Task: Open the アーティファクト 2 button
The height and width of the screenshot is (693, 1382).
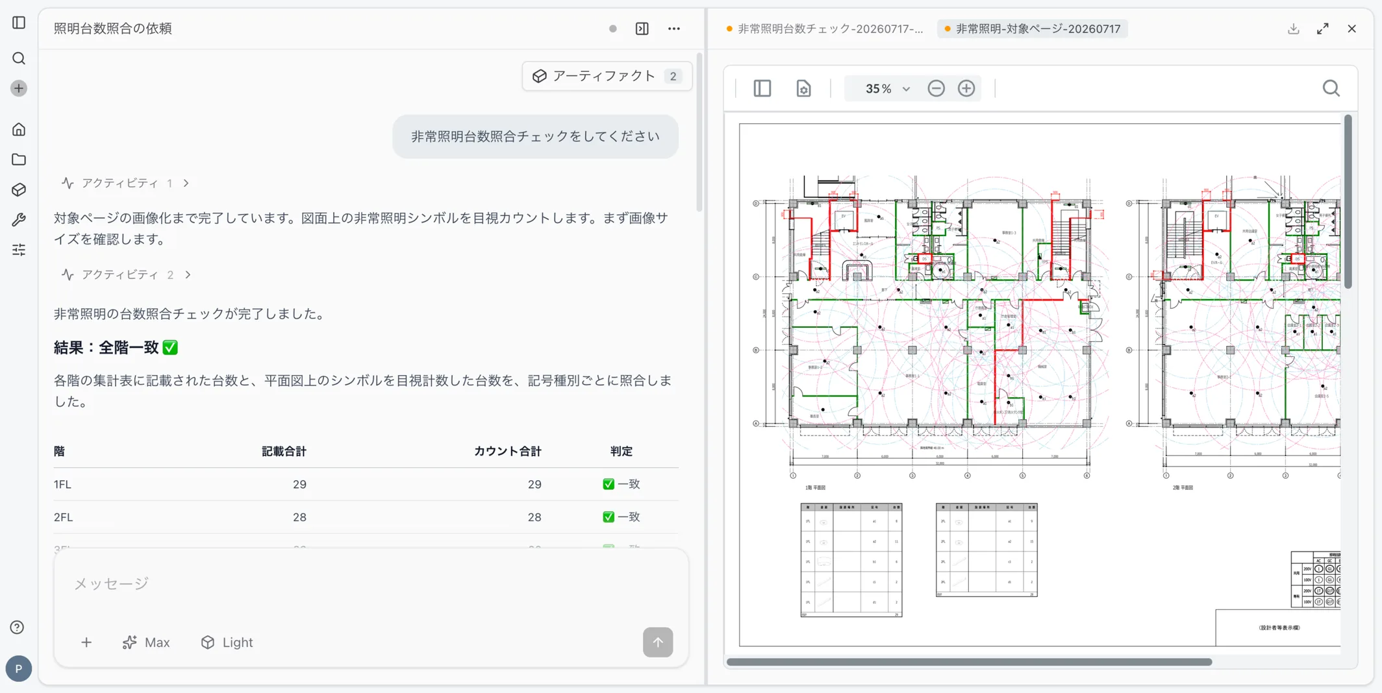Action: (607, 76)
